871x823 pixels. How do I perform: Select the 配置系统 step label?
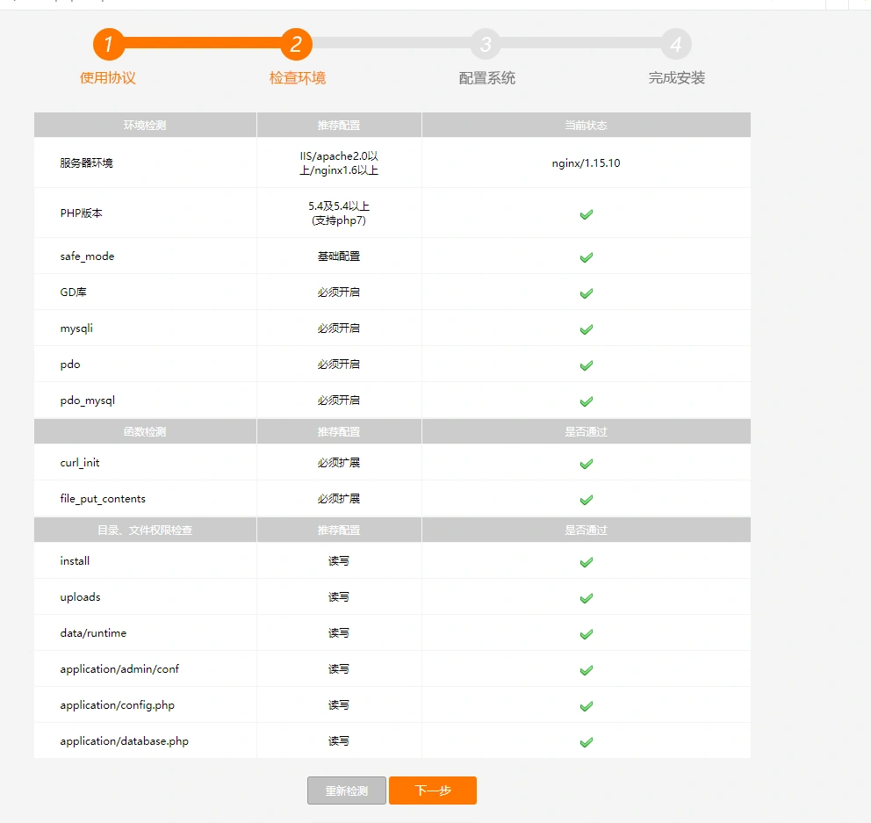(487, 78)
